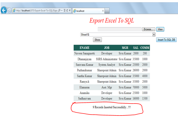Click commission 4000 in Santha Kumar's row
The height and width of the screenshot is (118, 178).
pos(145,76)
